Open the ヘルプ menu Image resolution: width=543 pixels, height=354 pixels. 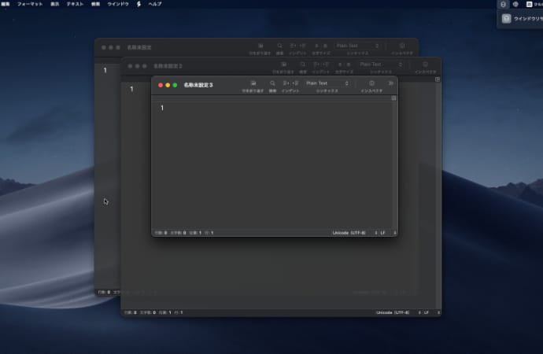pos(155,4)
